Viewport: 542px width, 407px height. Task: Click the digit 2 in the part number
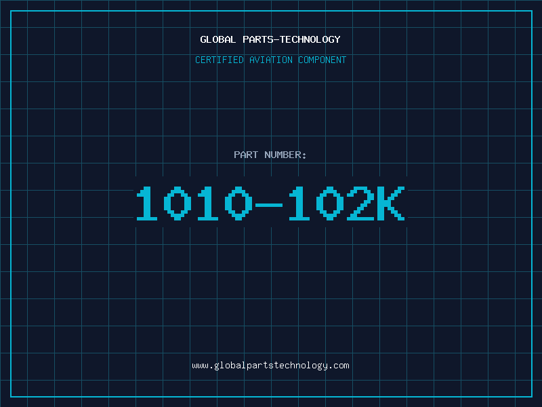pos(360,203)
